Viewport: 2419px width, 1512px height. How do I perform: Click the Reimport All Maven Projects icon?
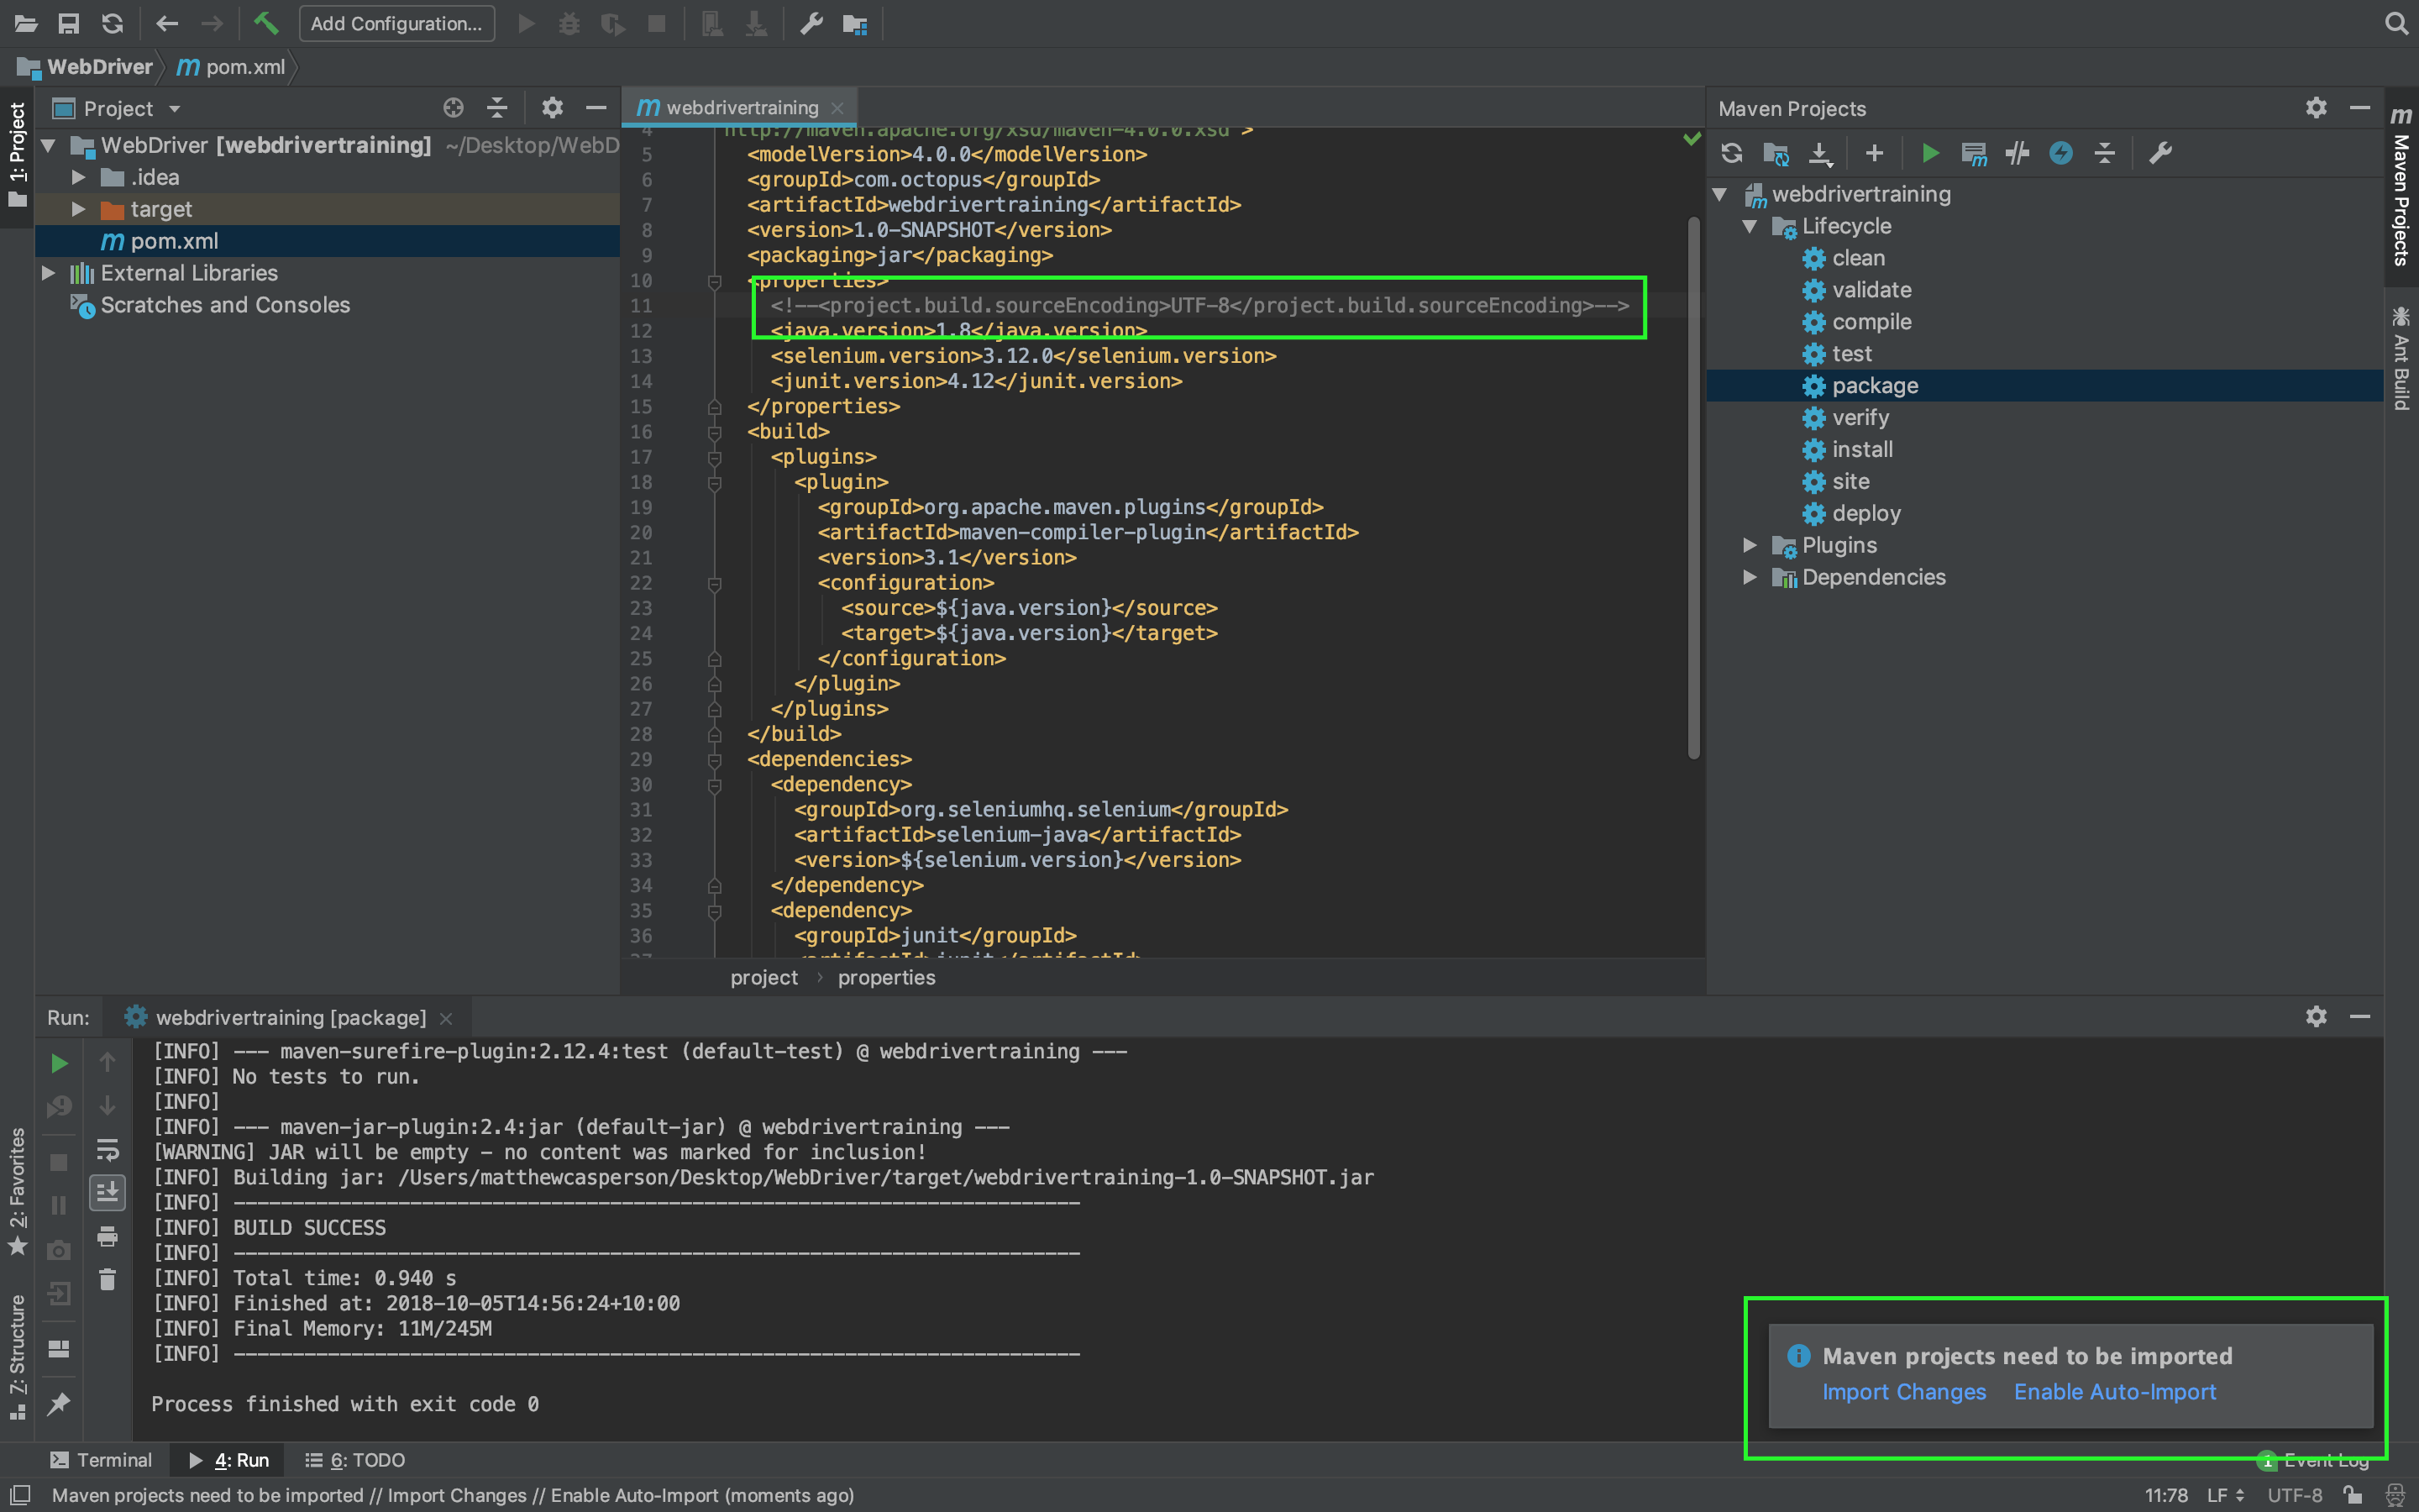(1731, 153)
